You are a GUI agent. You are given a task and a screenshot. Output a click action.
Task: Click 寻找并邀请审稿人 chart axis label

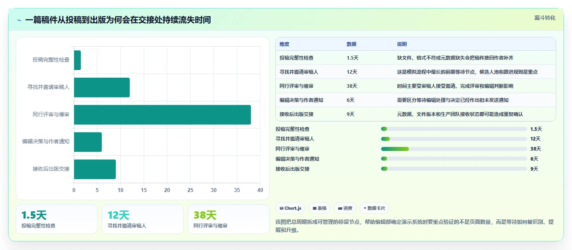coord(48,87)
